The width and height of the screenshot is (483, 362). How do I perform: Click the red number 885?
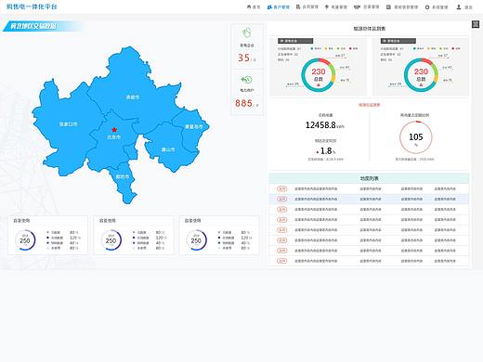tap(243, 103)
